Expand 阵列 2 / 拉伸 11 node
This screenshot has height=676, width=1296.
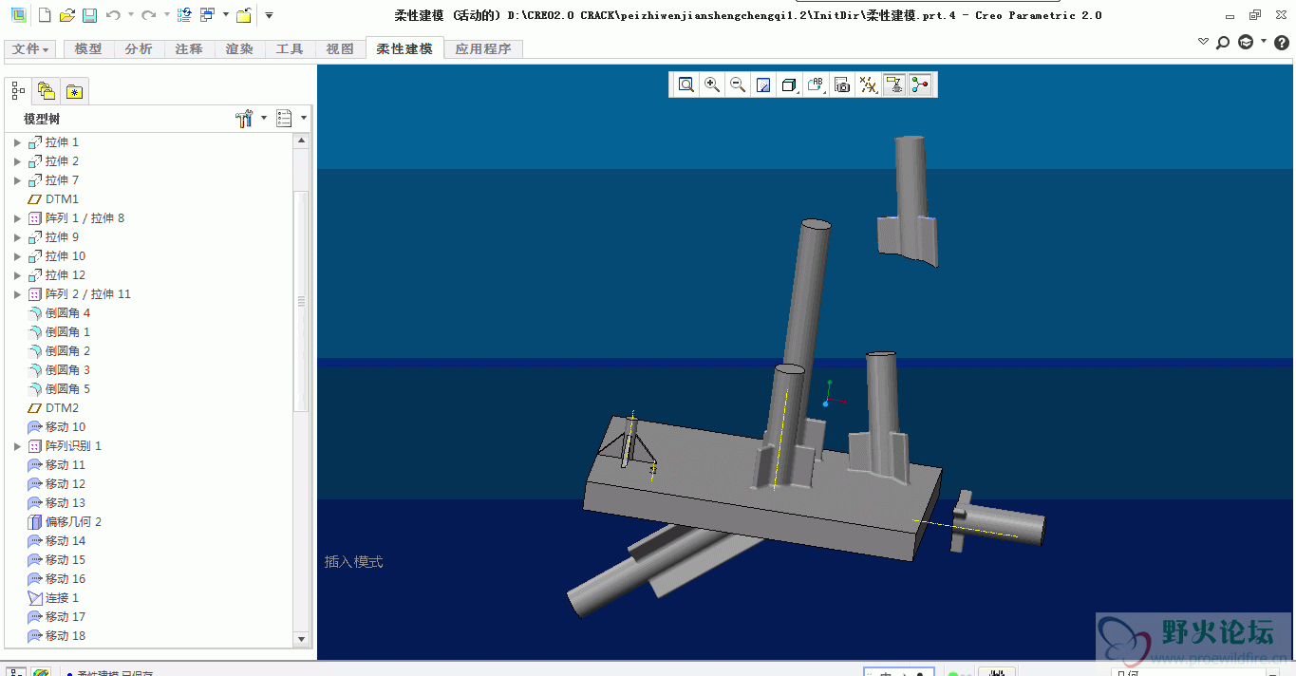tap(17, 294)
